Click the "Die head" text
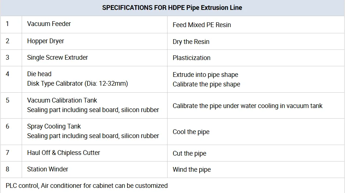Screen dimensions: 345x193 click(39, 74)
